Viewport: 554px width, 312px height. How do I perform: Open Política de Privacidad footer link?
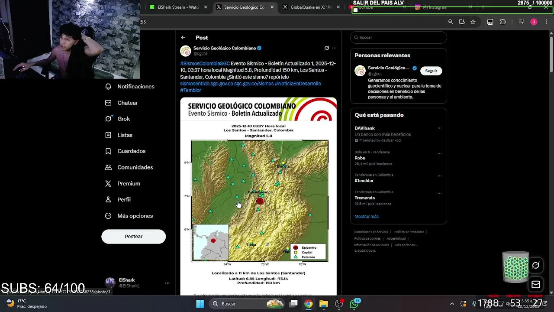[409, 232]
